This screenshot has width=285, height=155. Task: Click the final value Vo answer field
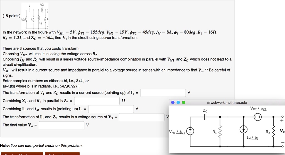pos(62,125)
